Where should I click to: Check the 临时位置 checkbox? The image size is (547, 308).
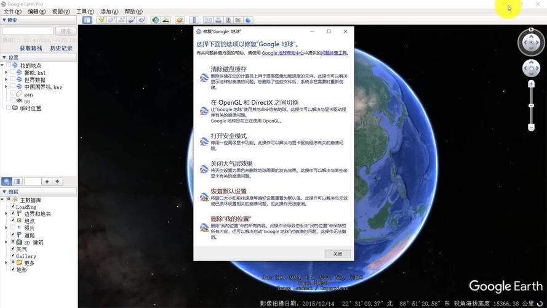pos(9,108)
